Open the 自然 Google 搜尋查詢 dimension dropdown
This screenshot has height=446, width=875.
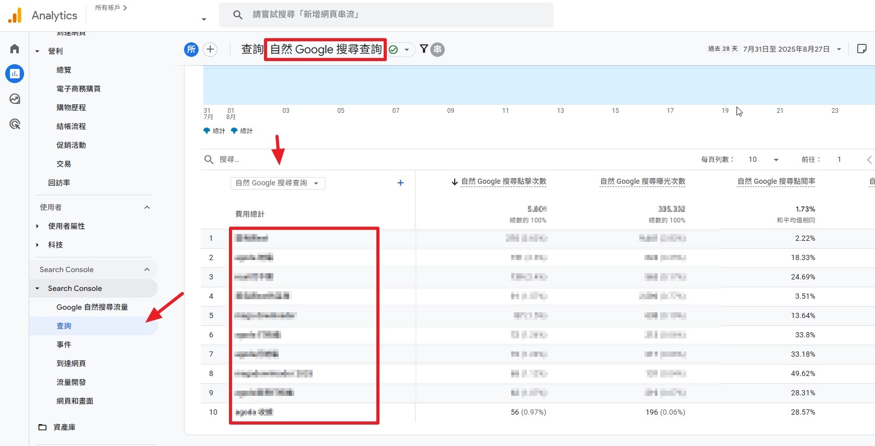point(278,183)
